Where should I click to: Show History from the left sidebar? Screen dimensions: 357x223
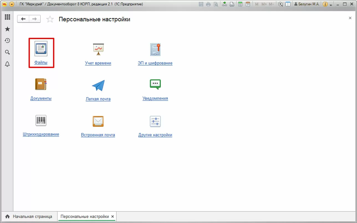[7, 41]
